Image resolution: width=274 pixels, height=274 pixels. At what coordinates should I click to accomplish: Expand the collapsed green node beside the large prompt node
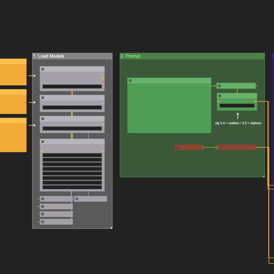pyautogui.click(x=219, y=86)
